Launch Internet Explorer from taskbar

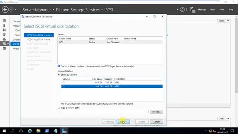coord(30,131)
